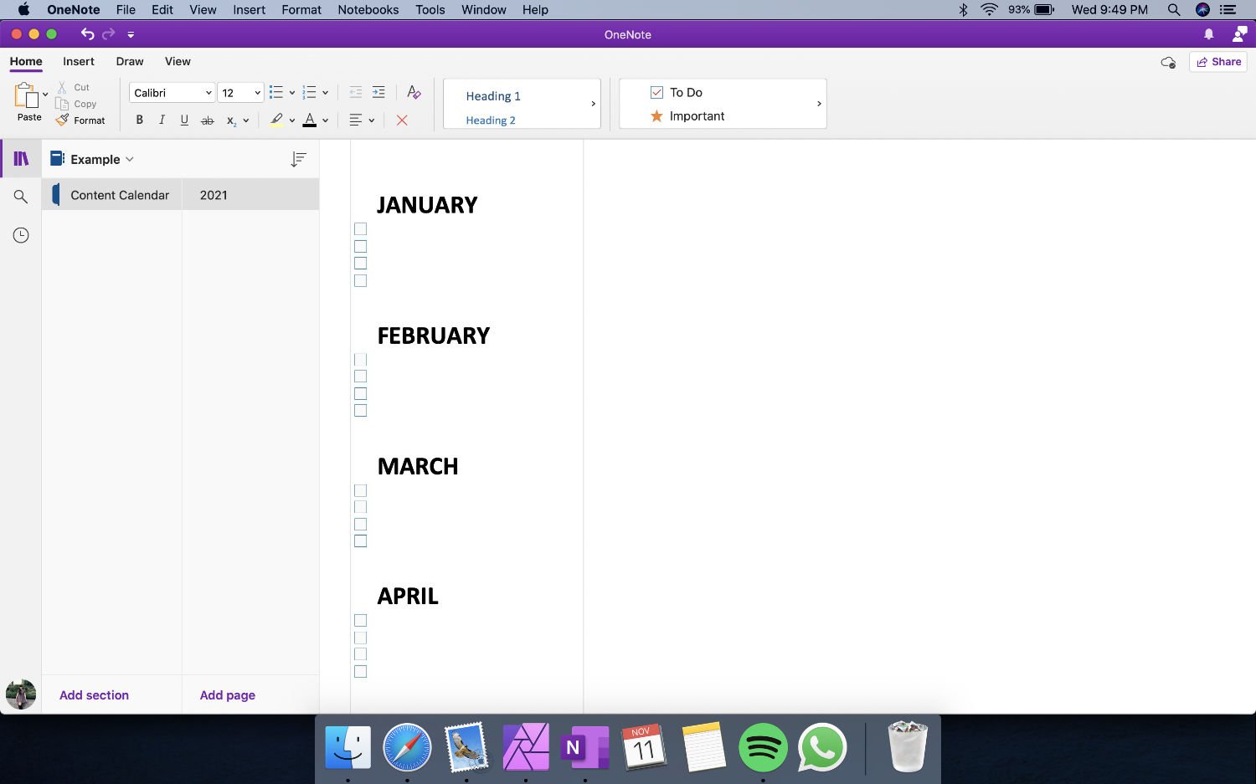Viewport: 1256px width, 784px height.
Task: Switch to the Draw ribbon tab
Action: click(130, 61)
